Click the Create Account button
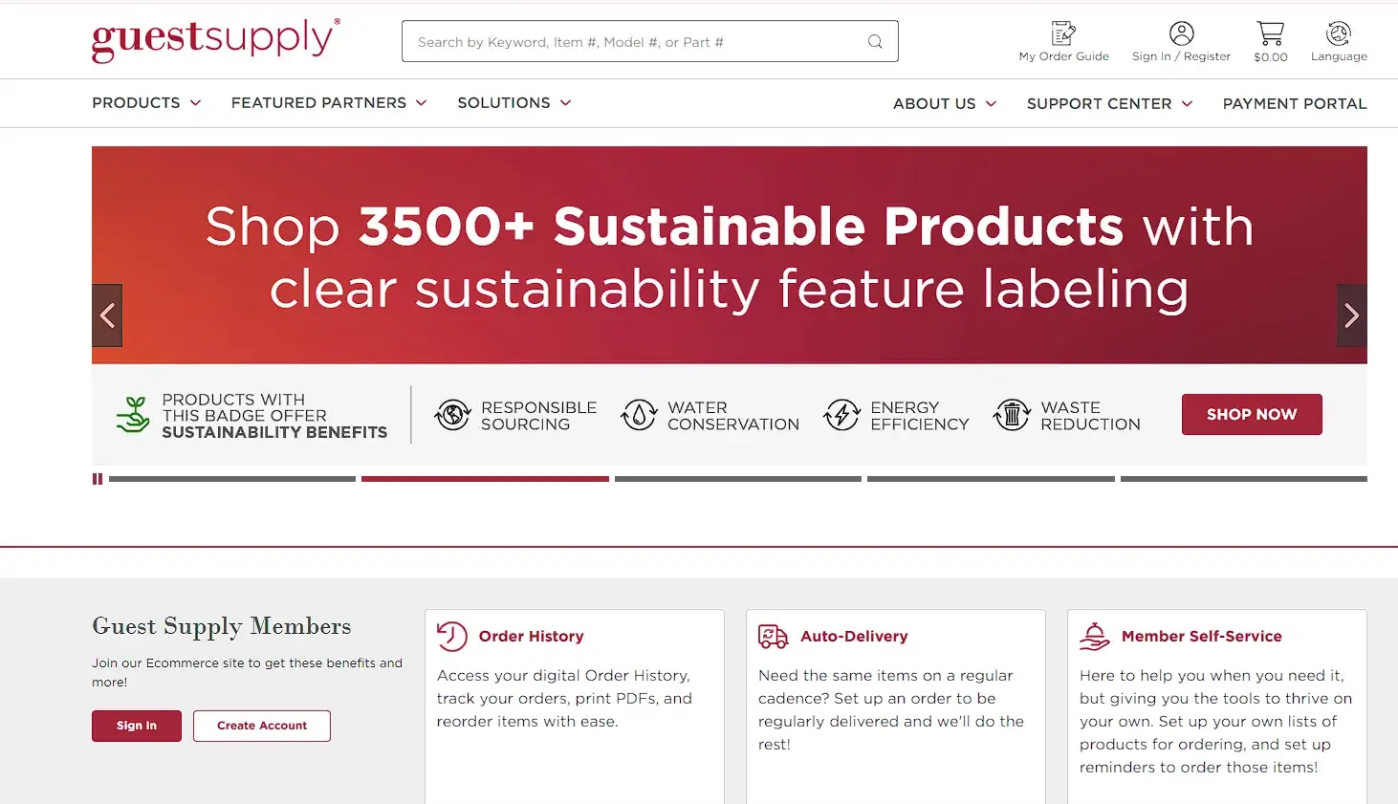1398x804 pixels. point(262,726)
